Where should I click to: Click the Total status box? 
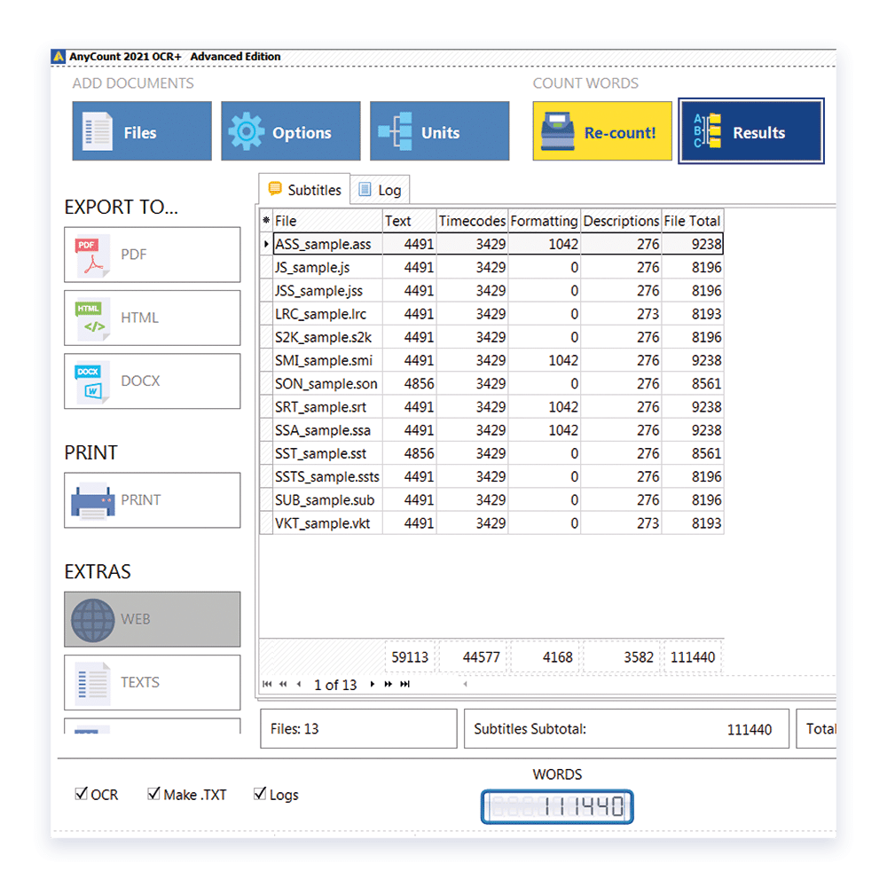tap(816, 728)
